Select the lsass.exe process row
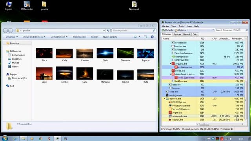This screenshot has width=251, height=141. [x=203, y=85]
